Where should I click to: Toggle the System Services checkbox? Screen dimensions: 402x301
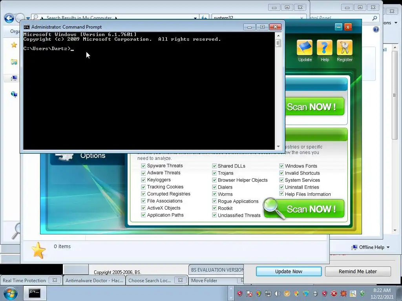pos(281,180)
